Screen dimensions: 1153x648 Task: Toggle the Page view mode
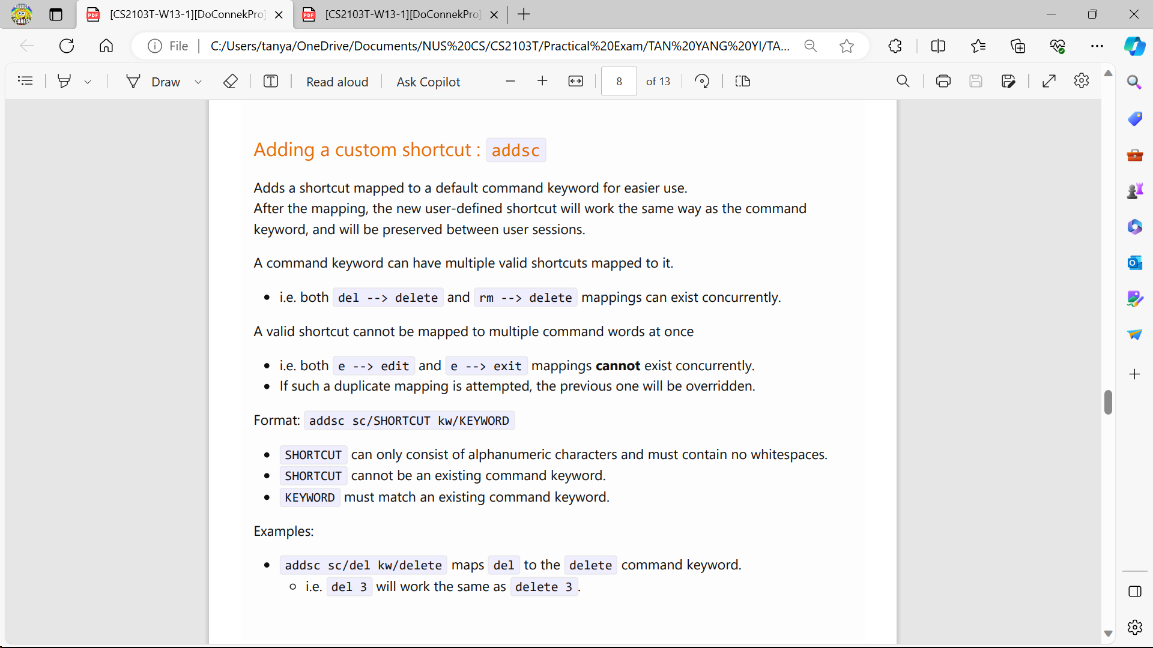click(743, 81)
